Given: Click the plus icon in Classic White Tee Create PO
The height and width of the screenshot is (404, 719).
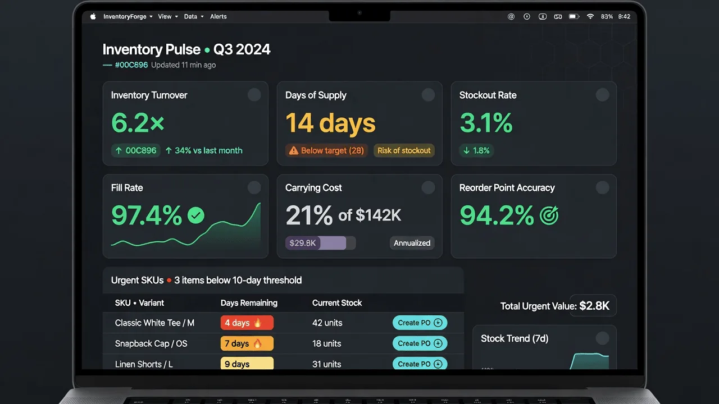Looking at the screenshot, I should tap(438, 323).
